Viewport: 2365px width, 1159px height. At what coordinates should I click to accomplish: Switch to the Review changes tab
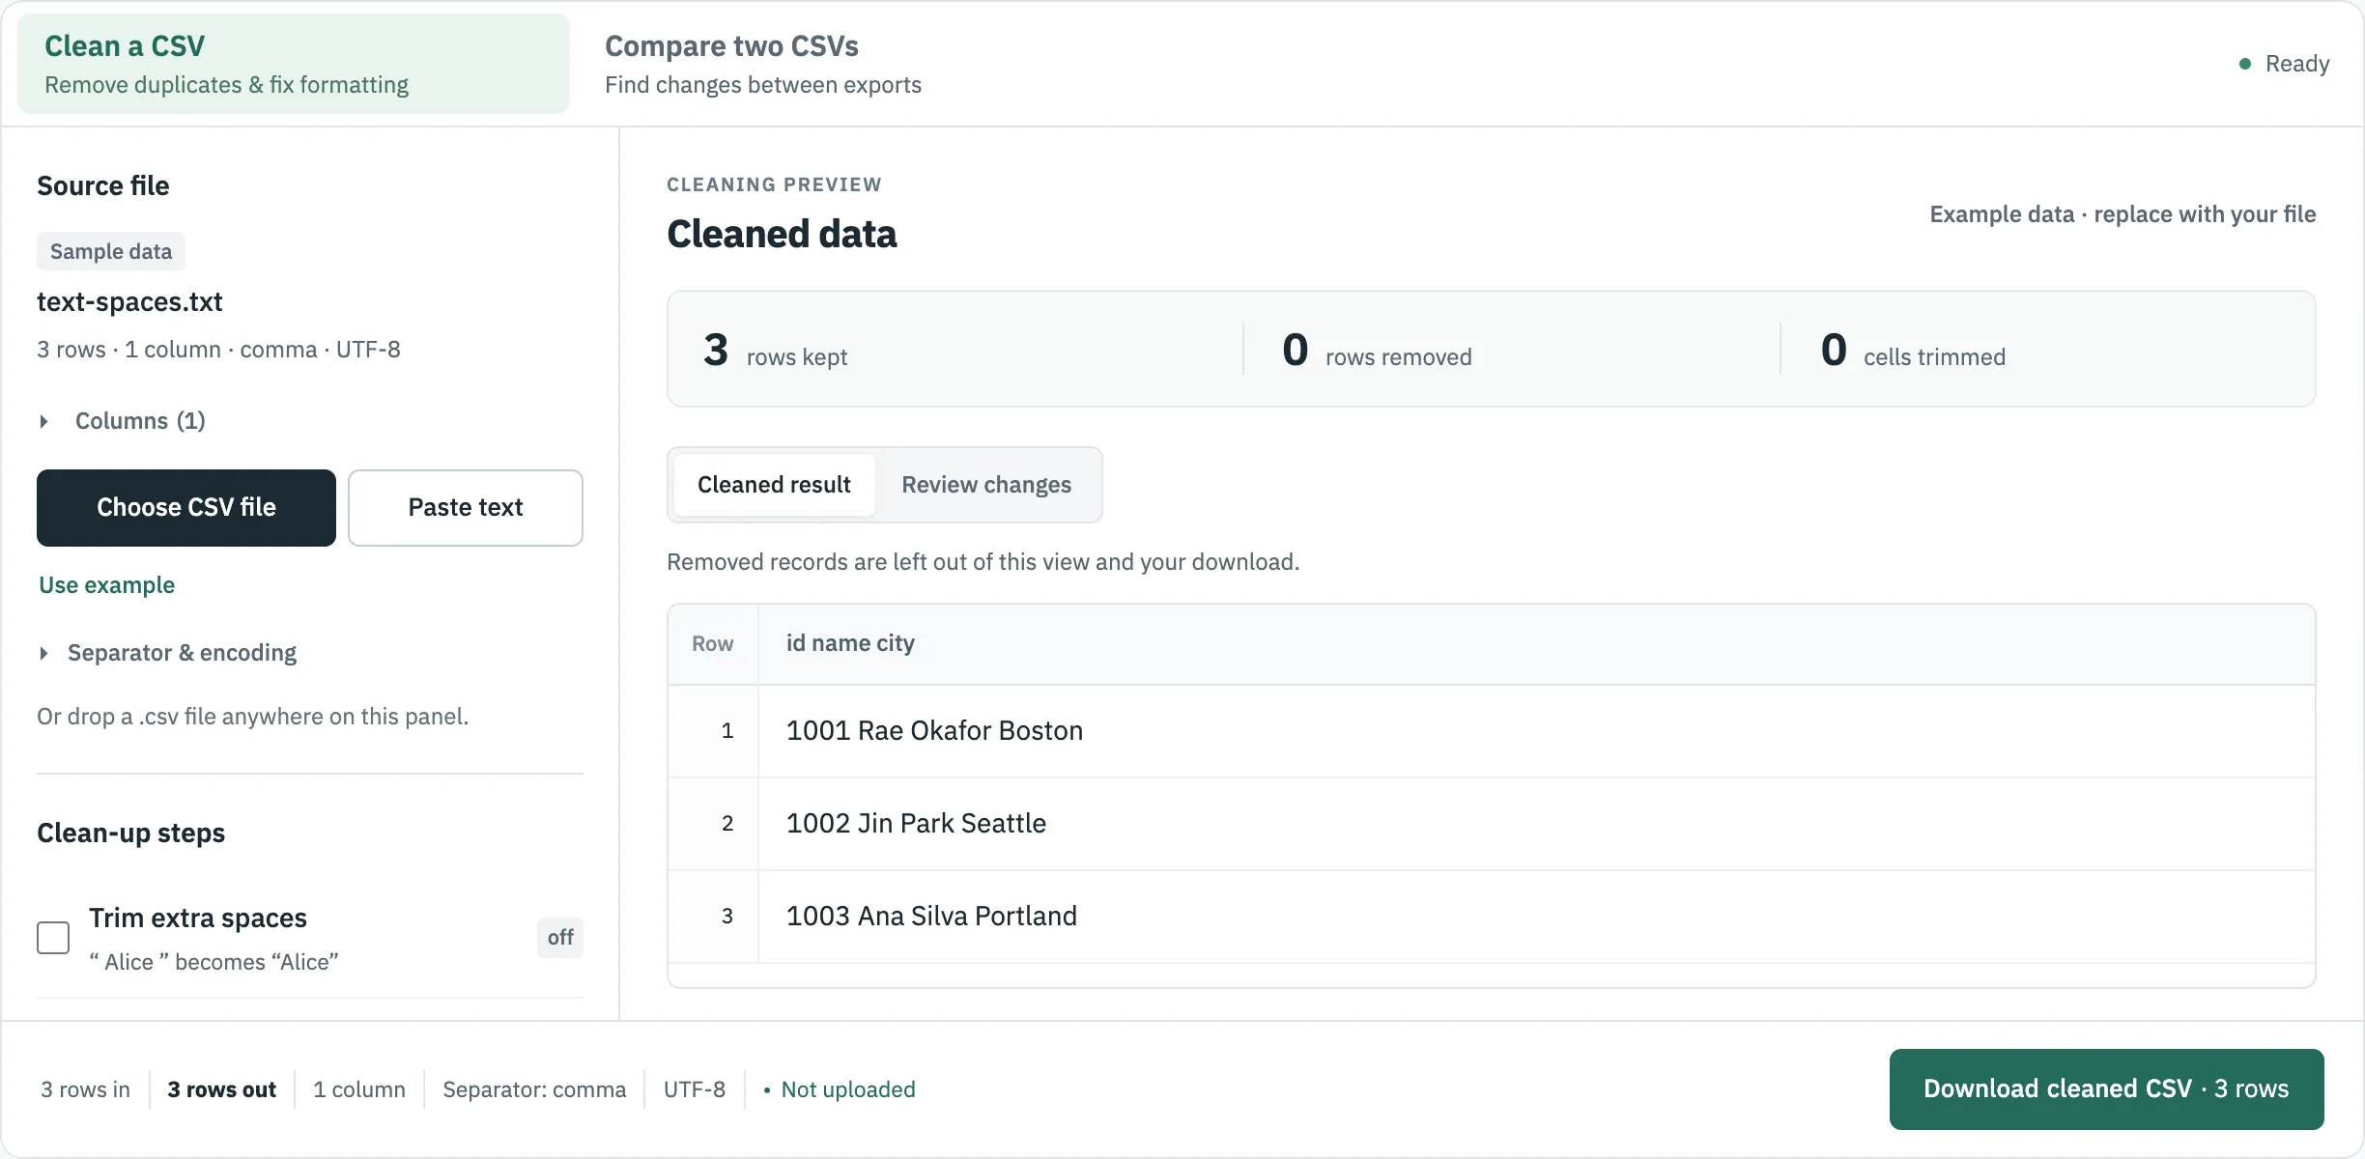click(986, 485)
